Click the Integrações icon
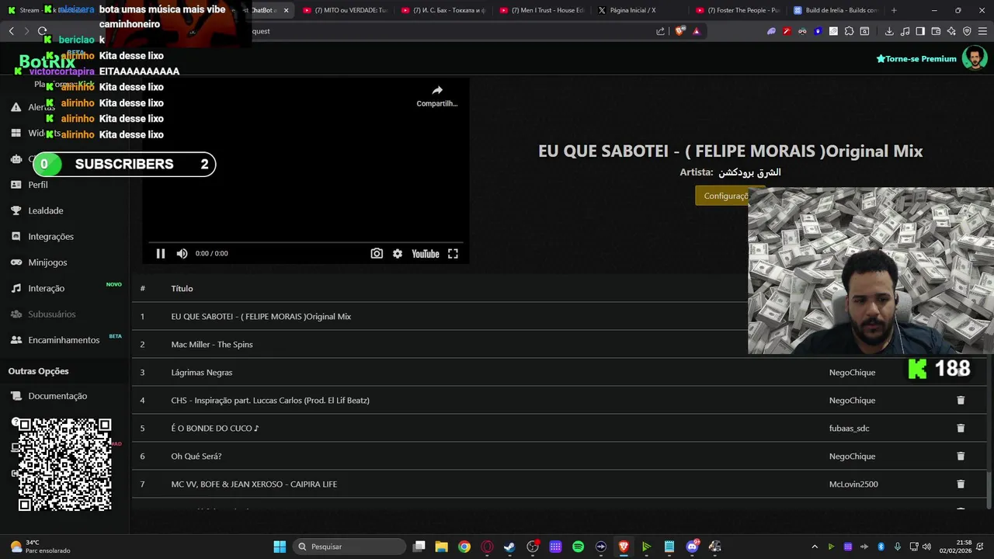The width and height of the screenshot is (994, 559). point(16,236)
